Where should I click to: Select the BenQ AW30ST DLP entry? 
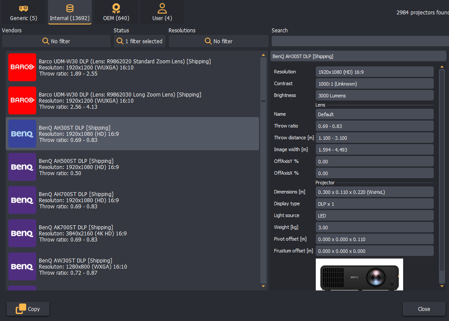click(x=132, y=266)
